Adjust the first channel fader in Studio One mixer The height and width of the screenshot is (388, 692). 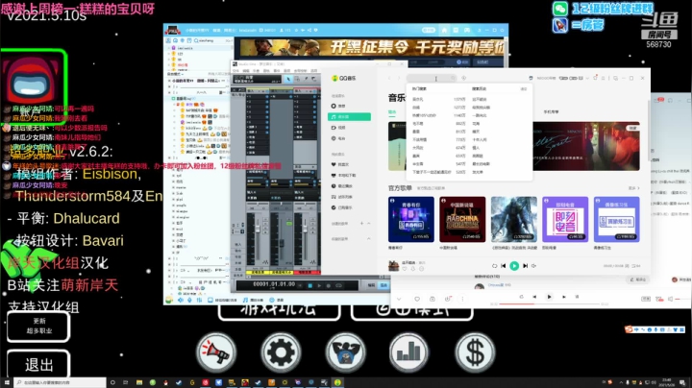258,230
